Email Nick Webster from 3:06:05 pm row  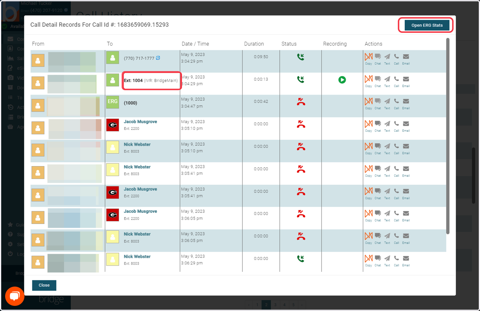406,238
